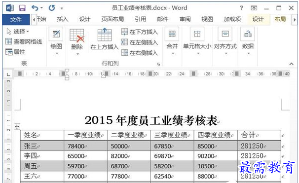
Task: Open the 选择 (Select) dropdown
Action: point(18,31)
